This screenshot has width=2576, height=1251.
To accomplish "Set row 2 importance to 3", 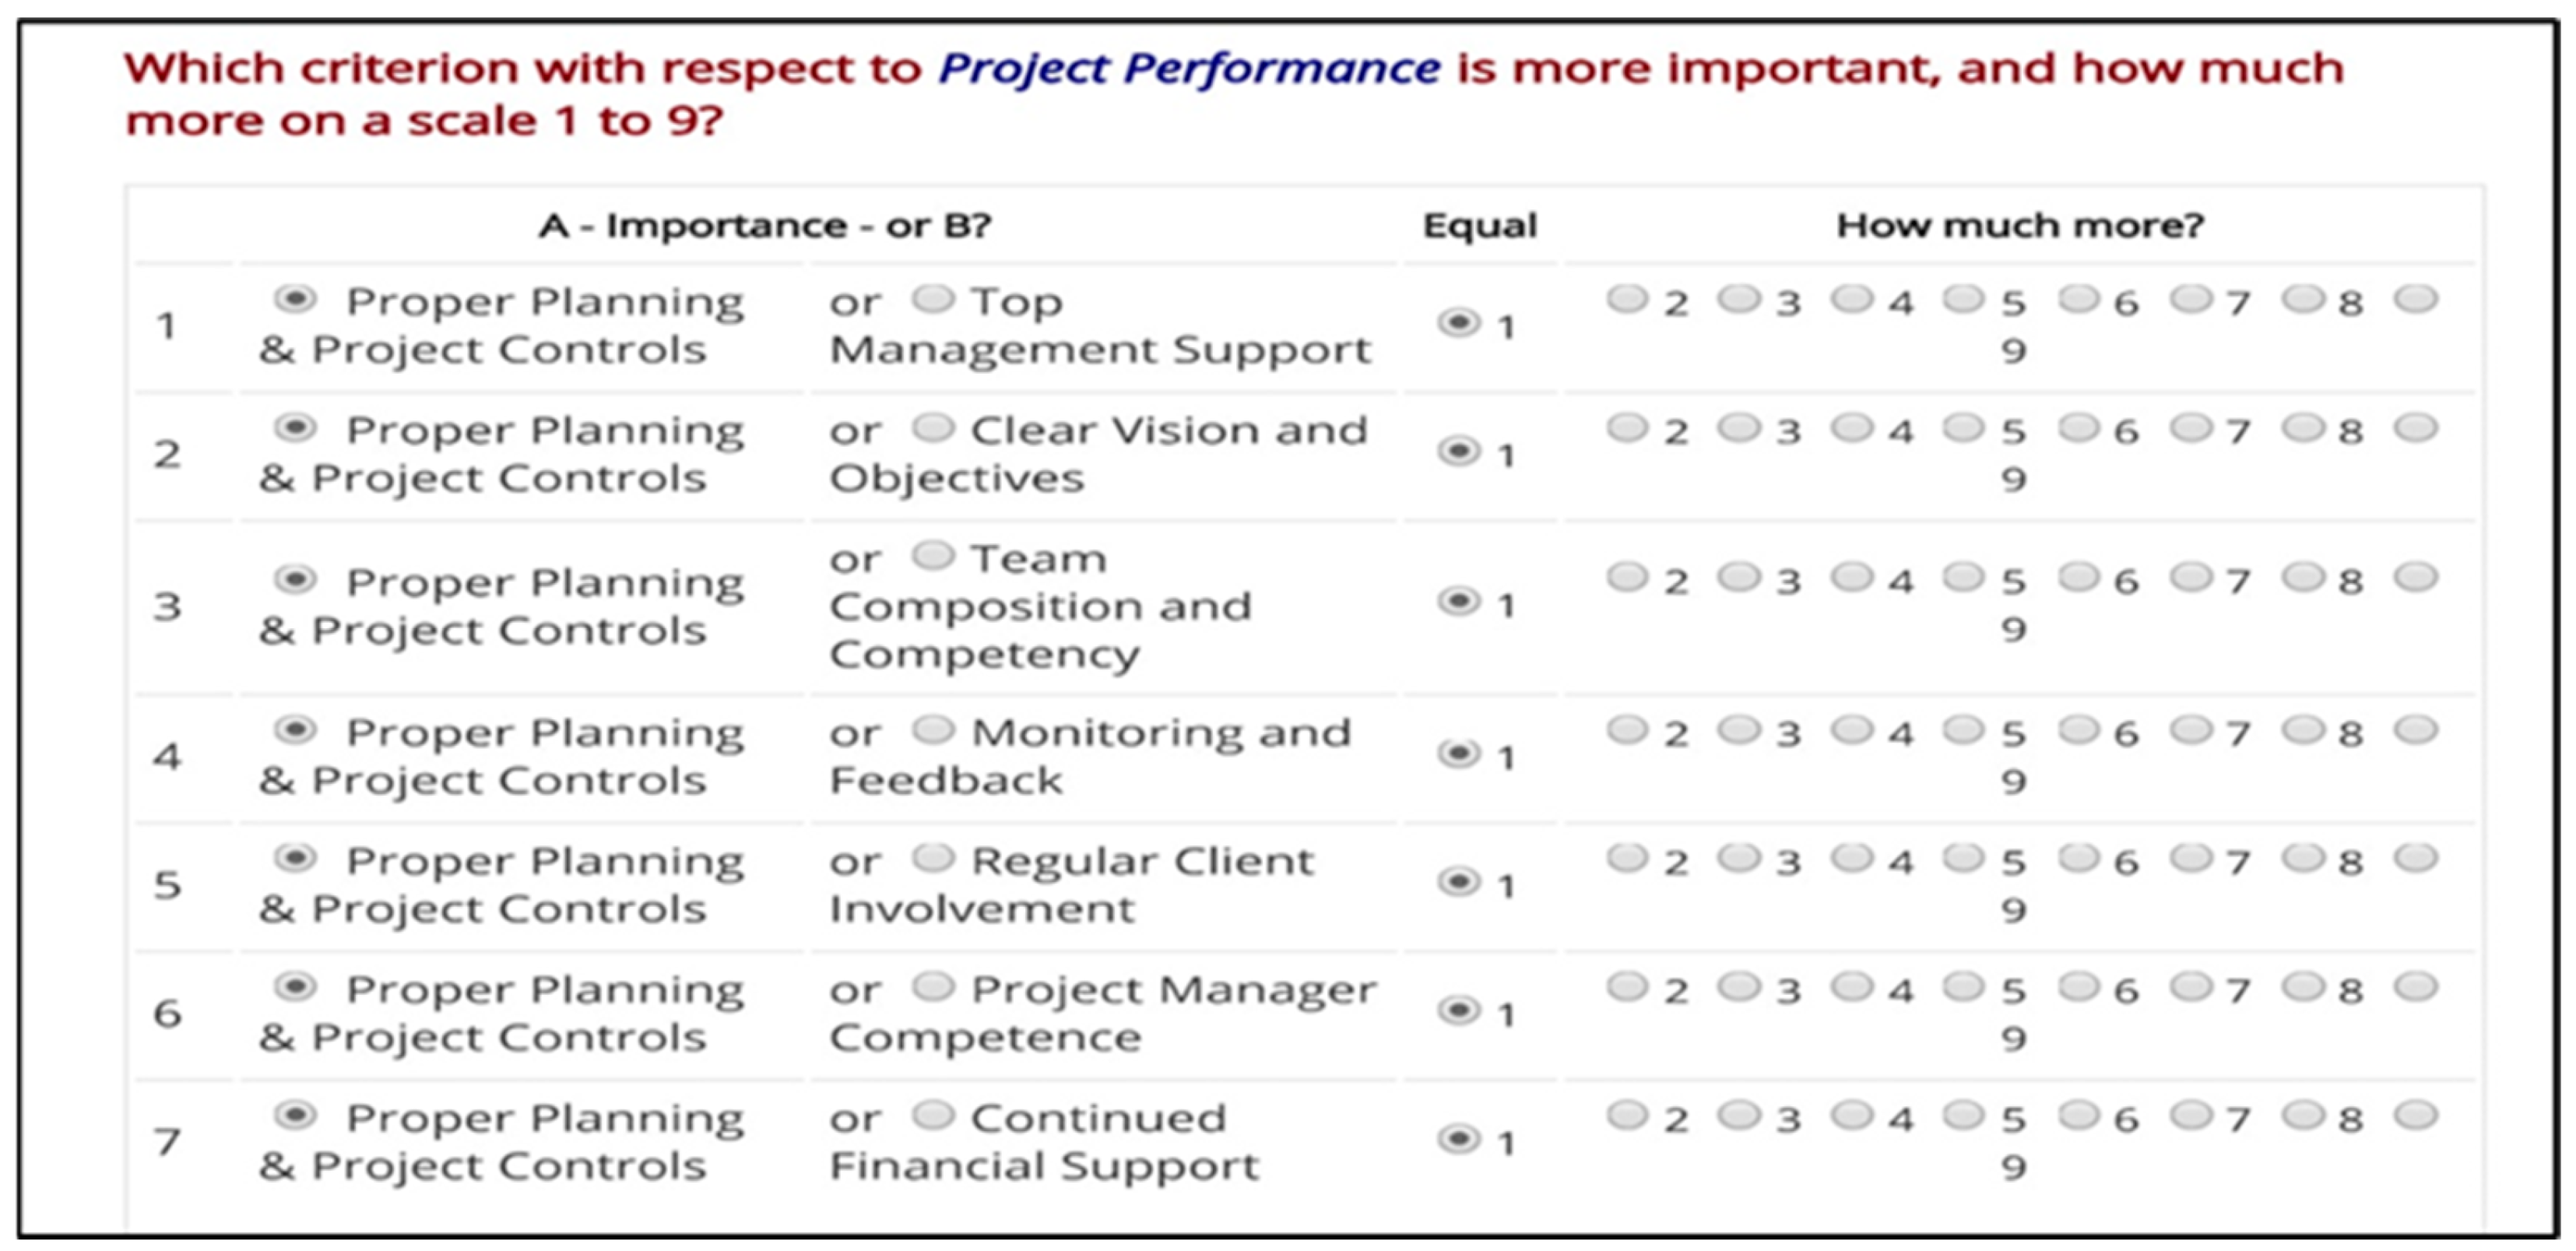I will pos(1739,427).
